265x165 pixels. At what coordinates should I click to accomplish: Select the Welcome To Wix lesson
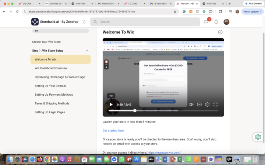tap(60, 59)
